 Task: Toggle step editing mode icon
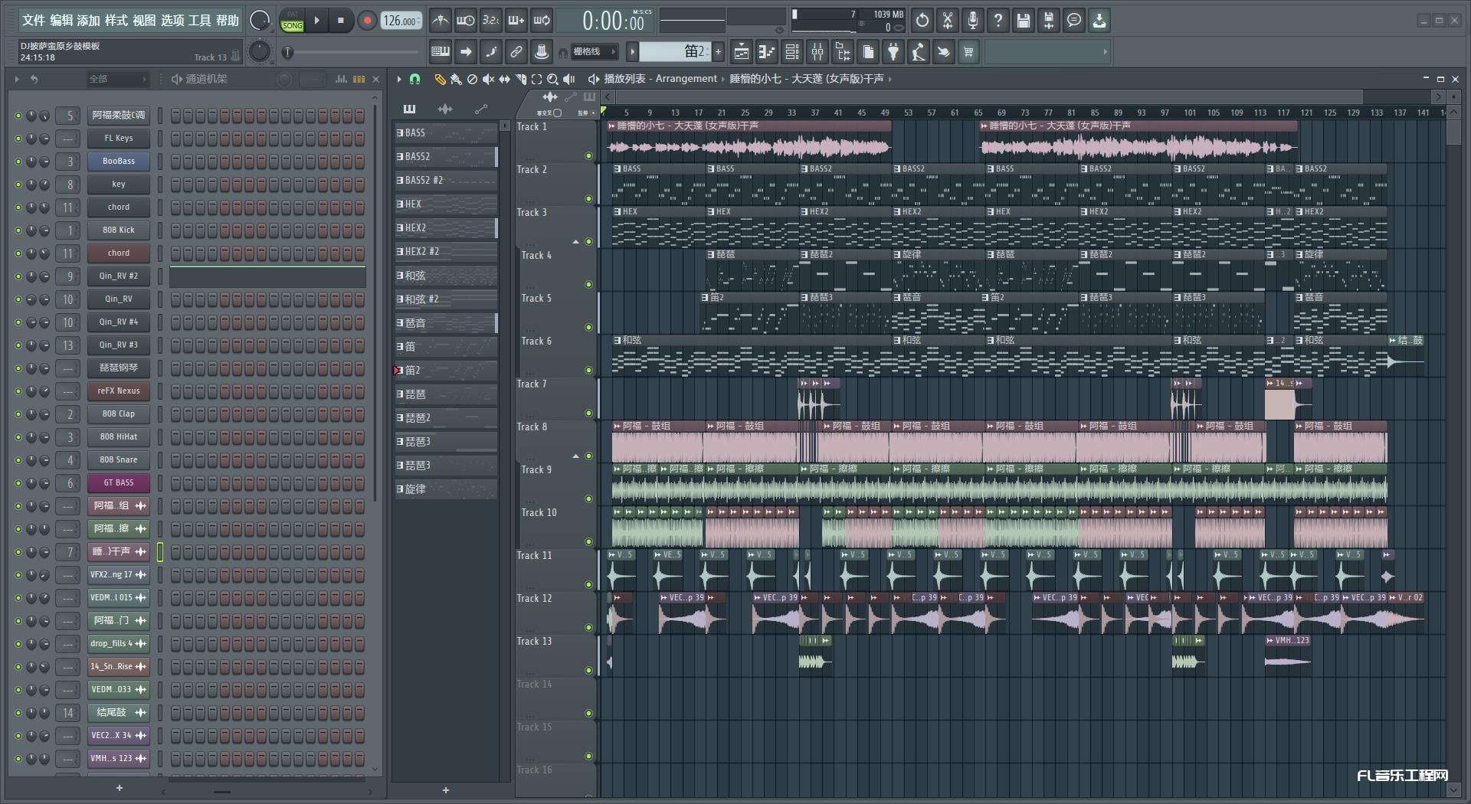(491, 52)
